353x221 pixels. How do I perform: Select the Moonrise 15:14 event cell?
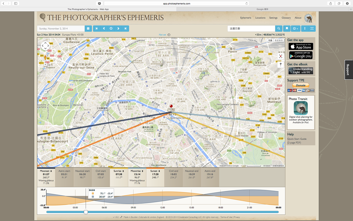click(x=137, y=177)
